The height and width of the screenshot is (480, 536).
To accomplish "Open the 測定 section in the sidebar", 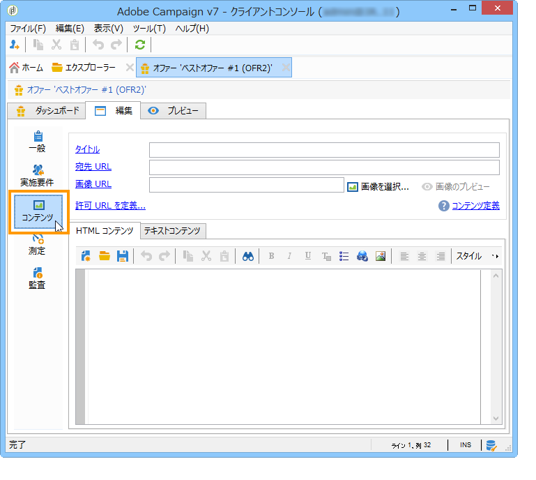I will coord(37,244).
